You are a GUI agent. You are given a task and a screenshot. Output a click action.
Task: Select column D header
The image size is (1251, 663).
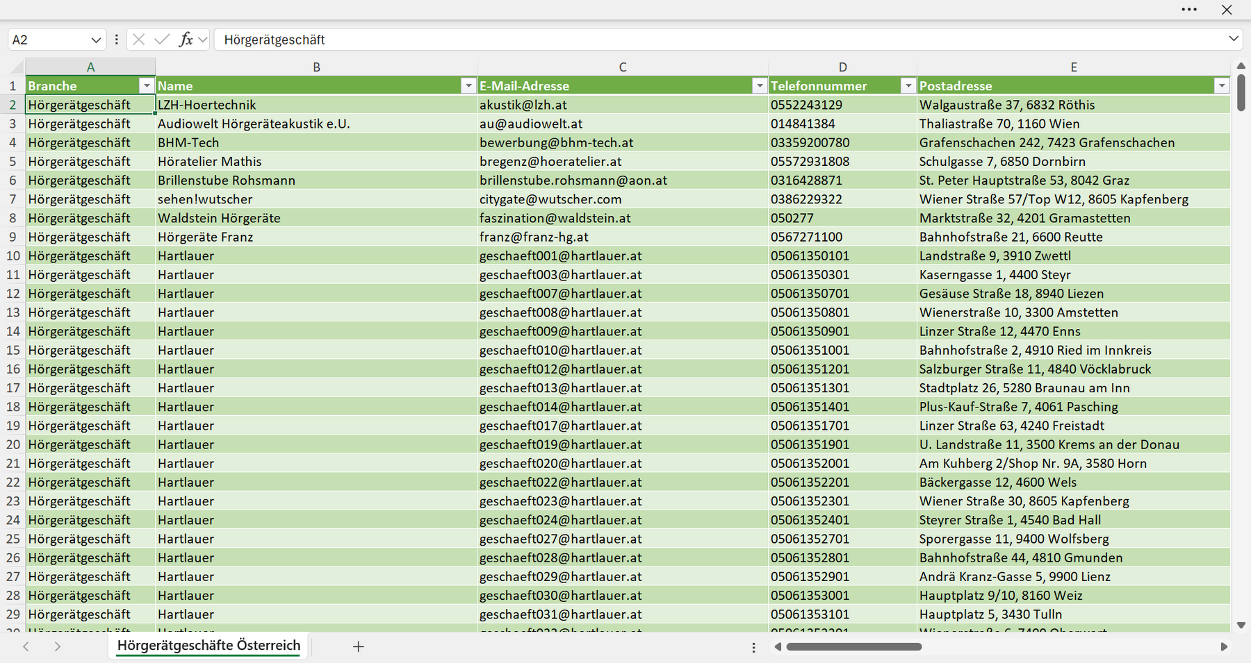[842, 67]
